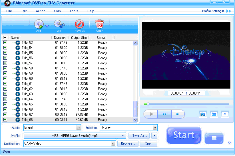The width and height of the screenshot is (235, 156).
Task: Open the Tools menu
Action: coord(74,11)
